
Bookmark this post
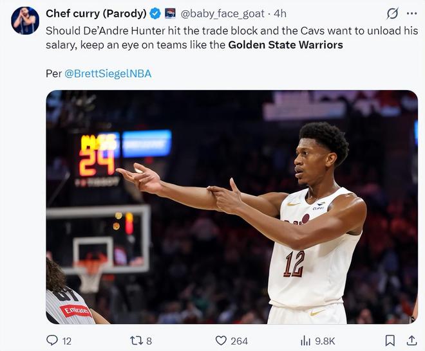click(390, 341)
